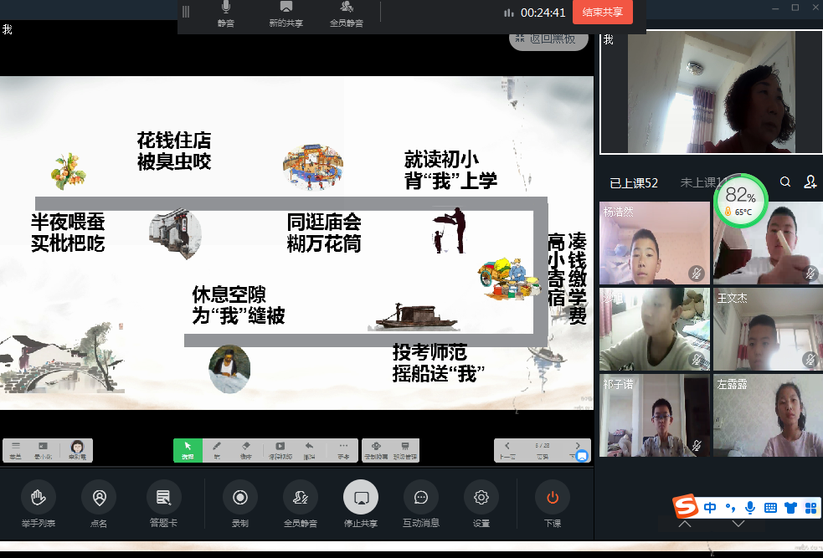Search participants with the magnifier icon
This screenshot has height=558, width=823.
(x=785, y=182)
